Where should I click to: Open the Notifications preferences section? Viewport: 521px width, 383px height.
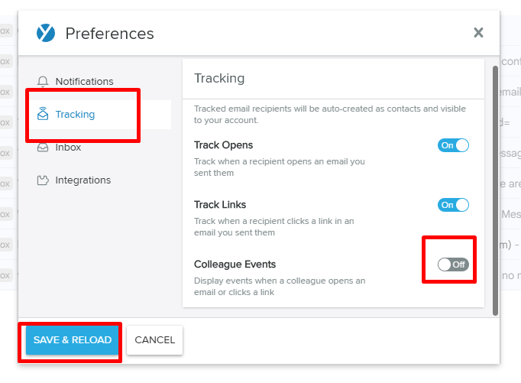[84, 82]
